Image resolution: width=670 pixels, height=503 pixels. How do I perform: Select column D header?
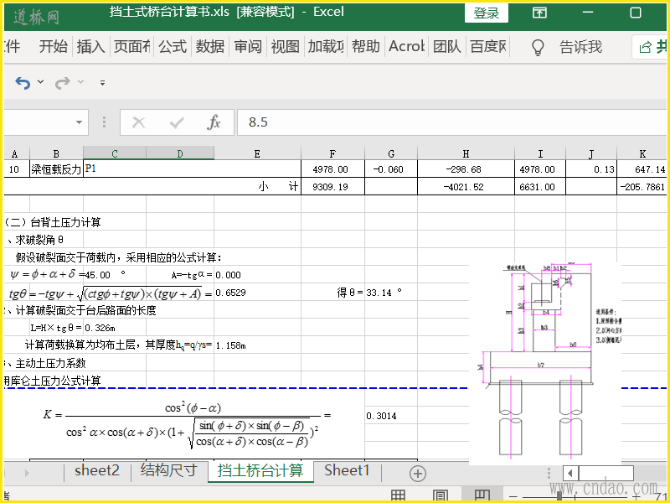click(x=180, y=153)
